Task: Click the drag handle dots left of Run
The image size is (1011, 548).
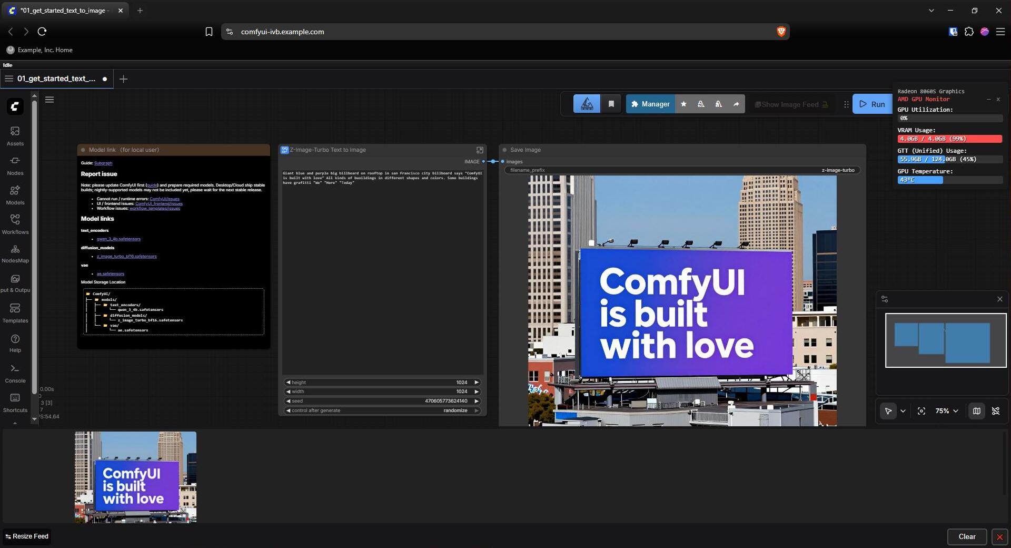Action: coord(846,104)
